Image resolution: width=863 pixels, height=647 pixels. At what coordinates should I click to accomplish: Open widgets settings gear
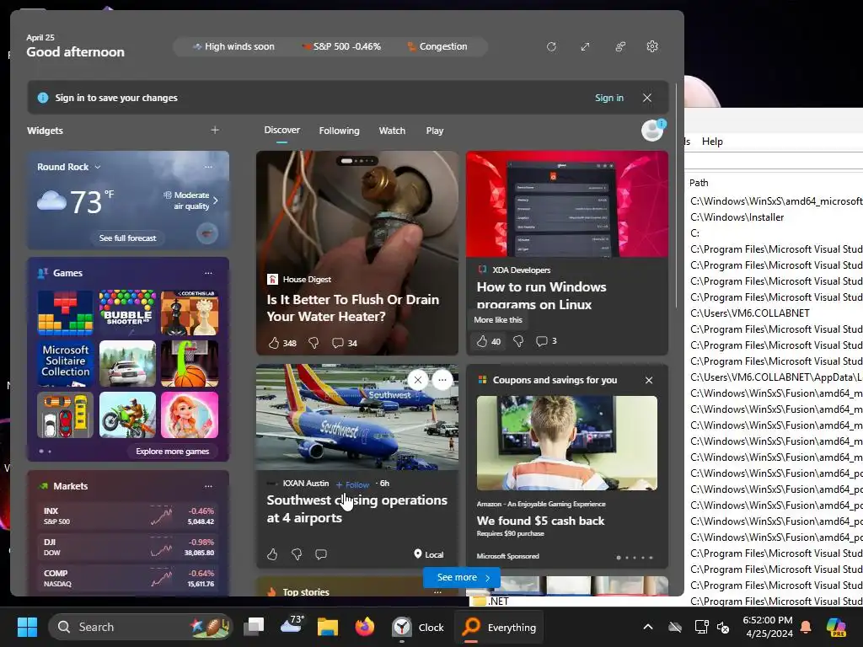(x=652, y=47)
